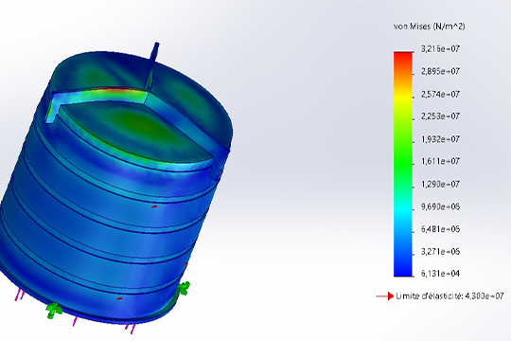Click the Limite d'élasticité 4,300e+07 label
The image size is (511, 341).
pyautogui.click(x=449, y=296)
